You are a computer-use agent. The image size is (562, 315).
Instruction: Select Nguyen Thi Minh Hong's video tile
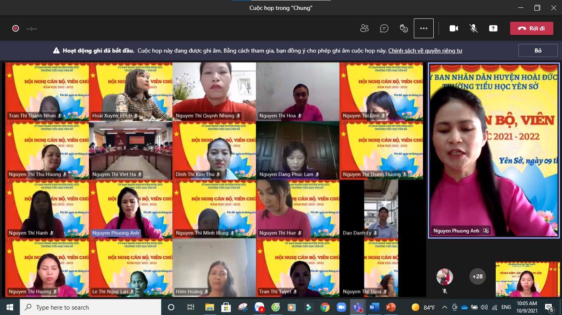click(x=214, y=209)
